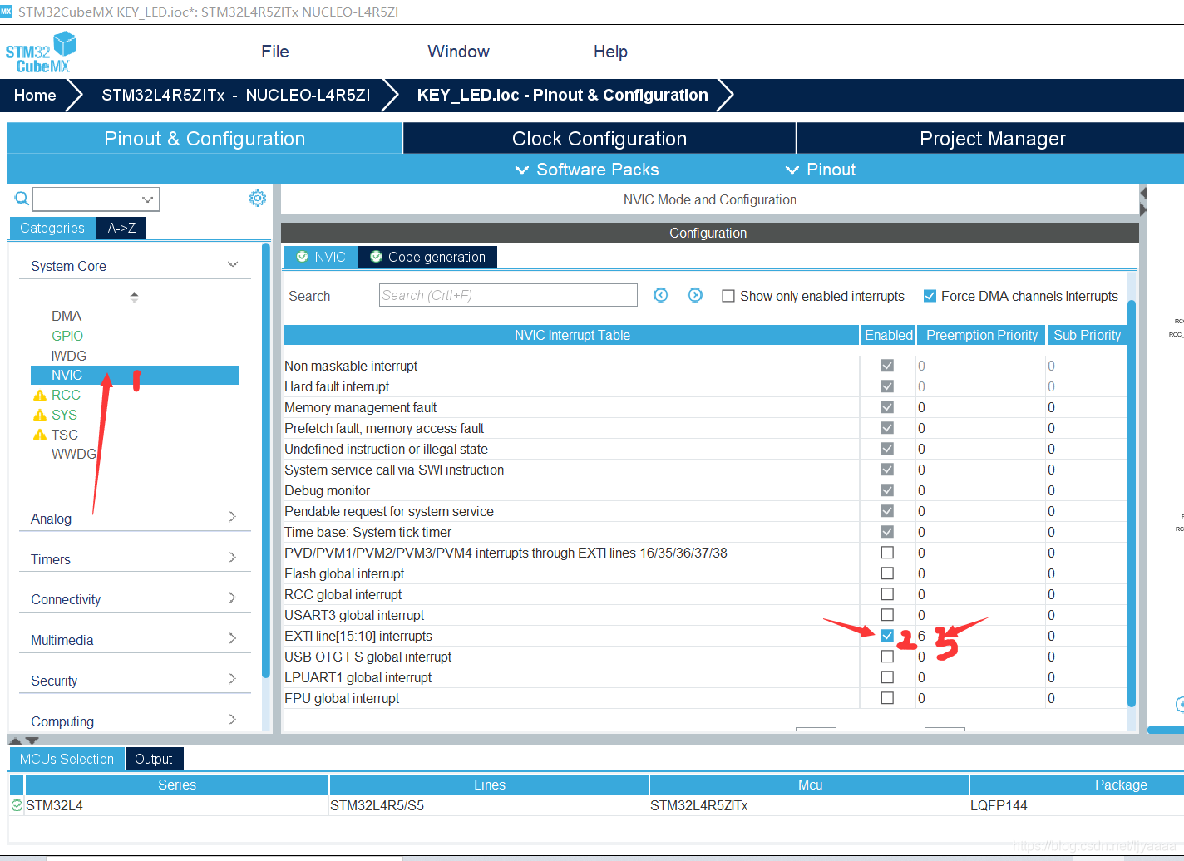
Task: Go to Home breadcrumb
Action: [x=35, y=95]
